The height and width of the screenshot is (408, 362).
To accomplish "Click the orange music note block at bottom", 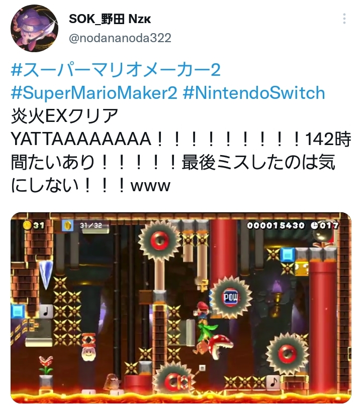I will coord(273,382).
